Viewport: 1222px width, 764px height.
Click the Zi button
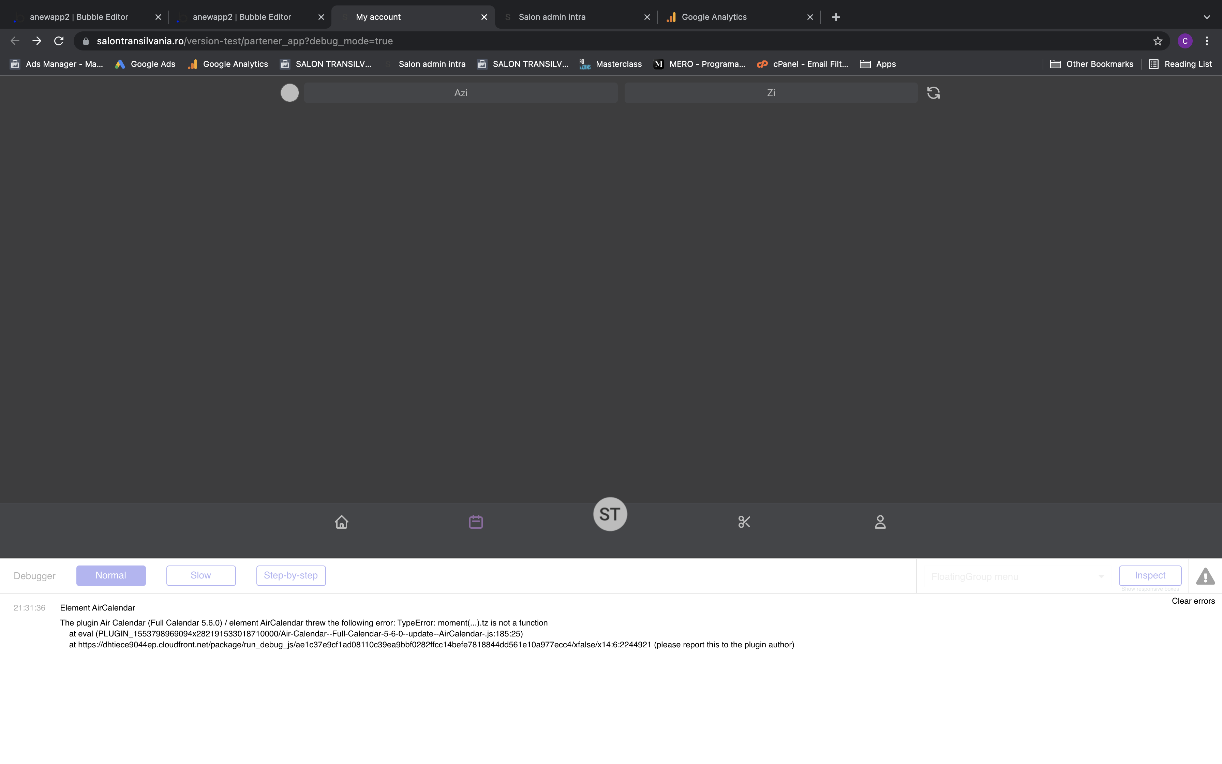(771, 92)
